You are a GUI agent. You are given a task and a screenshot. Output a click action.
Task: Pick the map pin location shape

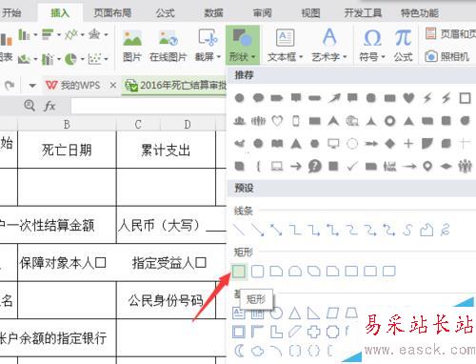point(427,166)
